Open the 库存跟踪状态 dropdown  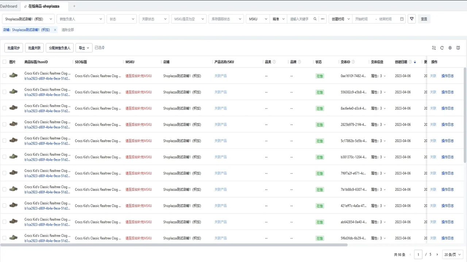coord(226,19)
